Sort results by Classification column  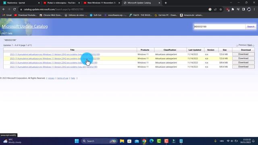click(x=170, y=50)
